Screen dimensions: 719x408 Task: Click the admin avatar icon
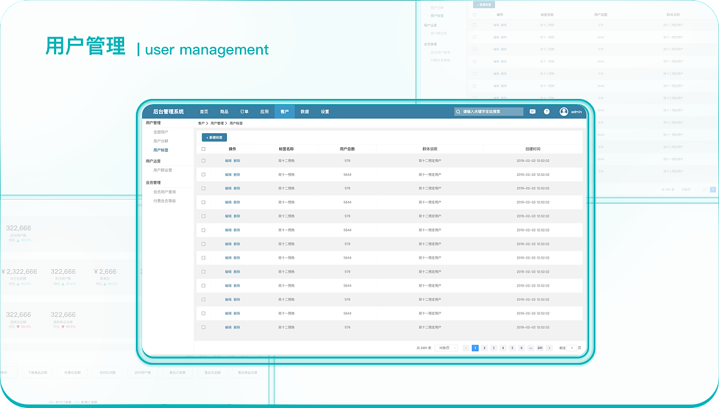pos(564,112)
